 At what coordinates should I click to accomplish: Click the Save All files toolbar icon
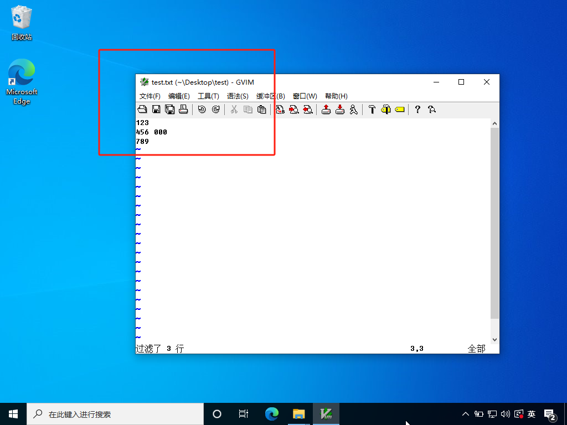(170, 110)
